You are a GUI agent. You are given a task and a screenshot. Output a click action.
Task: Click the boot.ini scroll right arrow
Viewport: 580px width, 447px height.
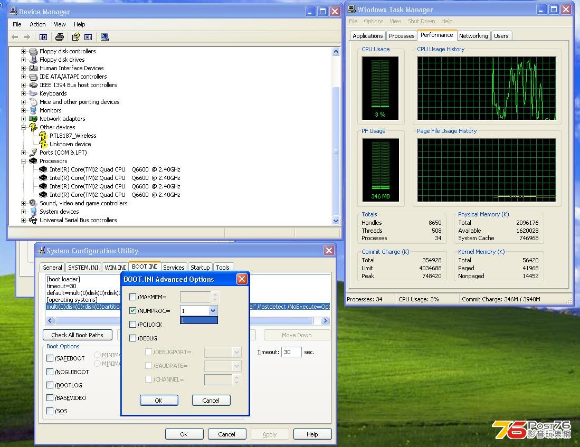(x=325, y=321)
